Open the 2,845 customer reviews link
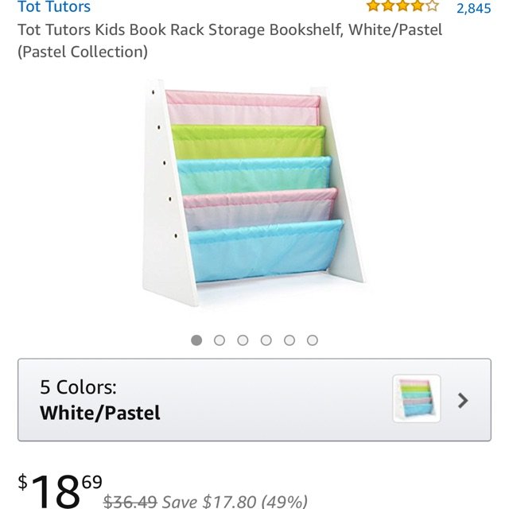This screenshot has width=509, height=509. (x=473, y=8)
